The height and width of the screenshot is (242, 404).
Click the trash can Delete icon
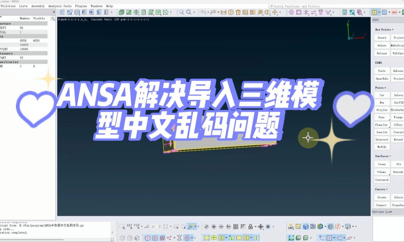click(x=238, y=12)
